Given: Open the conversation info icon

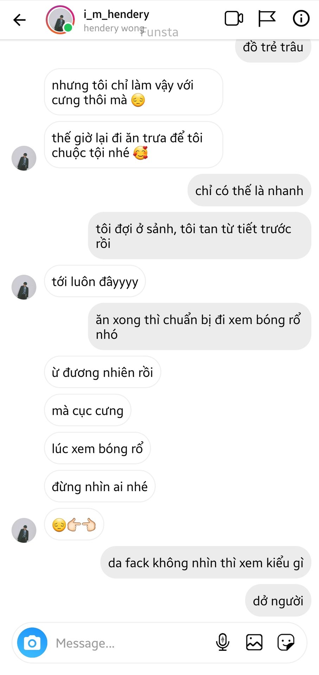Looking at the screenshot, I should pyautogui.click(x=301, y=19).
